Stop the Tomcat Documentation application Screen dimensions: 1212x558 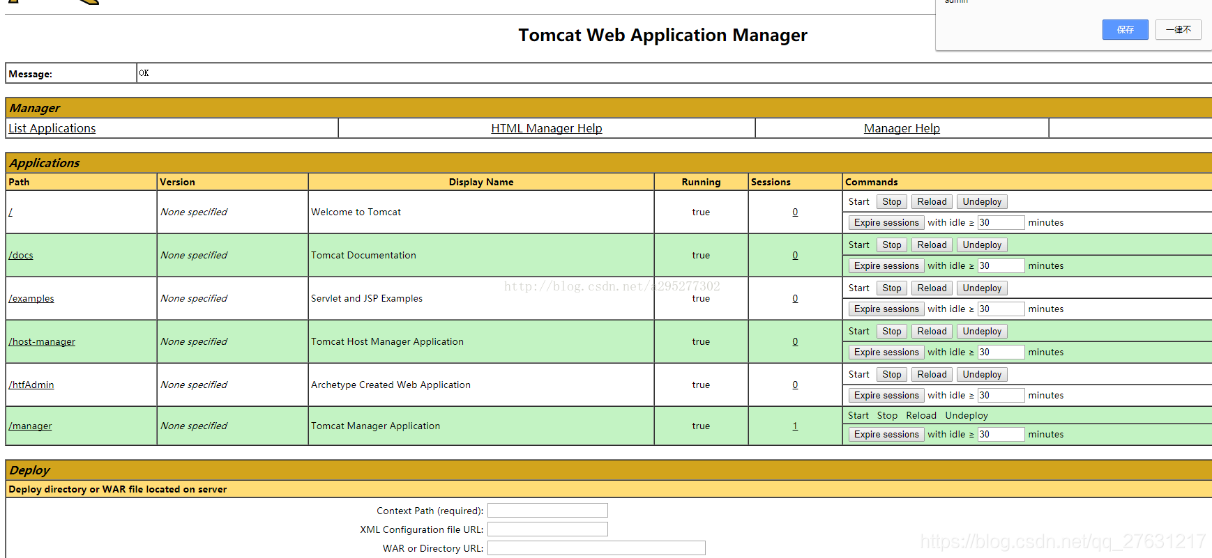[x=892, y=245]
